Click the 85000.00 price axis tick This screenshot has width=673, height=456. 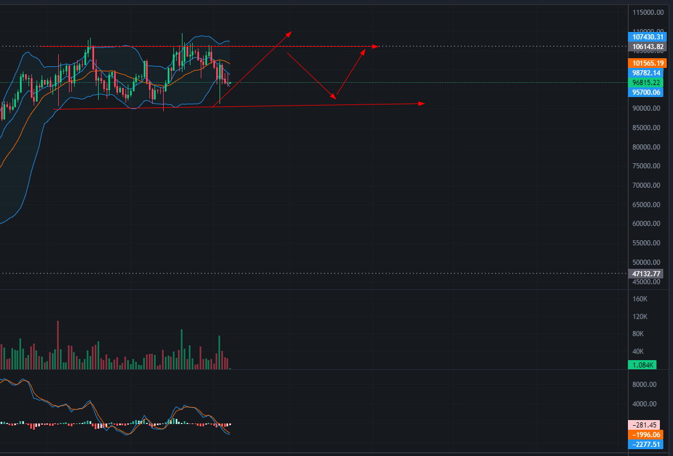pos(646,127)
